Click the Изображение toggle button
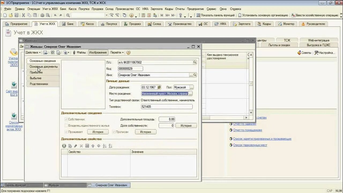 point(98,53)
